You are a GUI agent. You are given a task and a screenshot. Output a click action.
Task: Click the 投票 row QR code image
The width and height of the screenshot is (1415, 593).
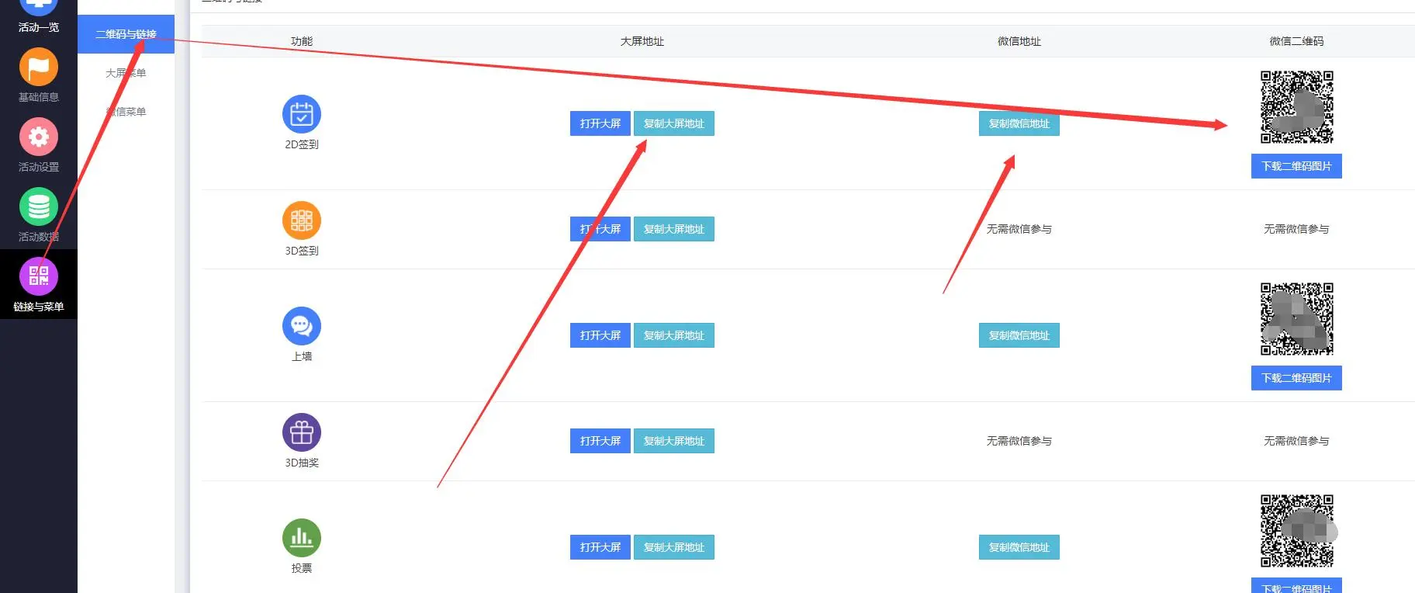(1296, 531)
